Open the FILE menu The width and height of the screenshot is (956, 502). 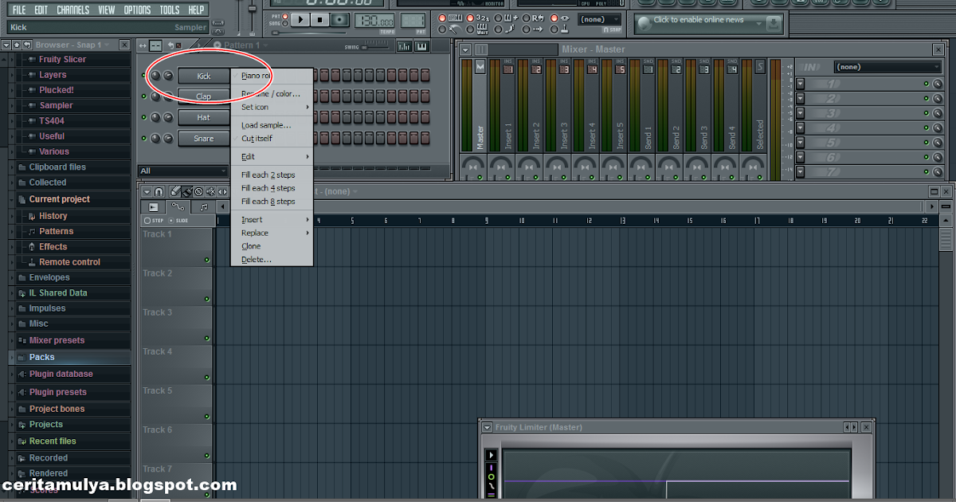(x=19, y=10)
